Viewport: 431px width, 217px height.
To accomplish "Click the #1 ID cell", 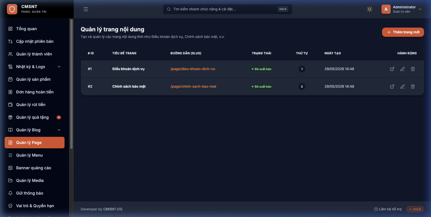I will coord(90,69).
